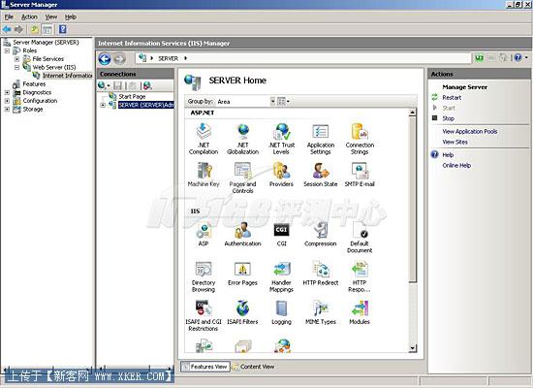The height and width of the screenshot is (388, 533).
Task: Click Restart in Actions pane
Action: pyautogui.click(x=452, y=98)
